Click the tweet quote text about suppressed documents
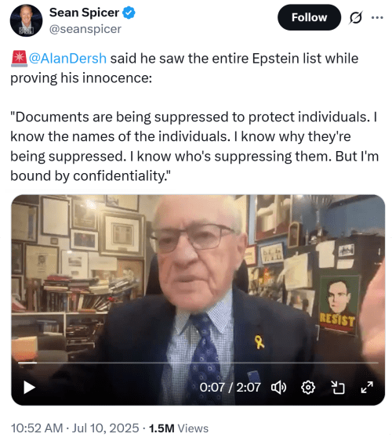This screenshot has height=437, width=392. pos(194,146)
